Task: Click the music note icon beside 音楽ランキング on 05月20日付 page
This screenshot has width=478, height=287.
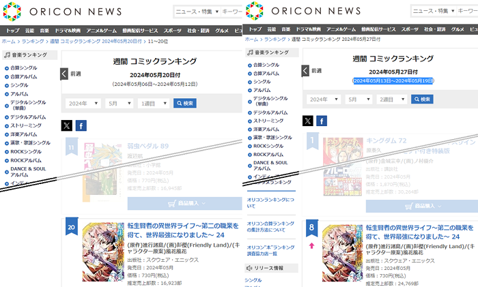Action: click(x=7, y=55)
